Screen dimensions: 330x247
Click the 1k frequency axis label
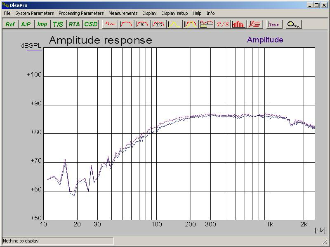(x=270, y=224)
